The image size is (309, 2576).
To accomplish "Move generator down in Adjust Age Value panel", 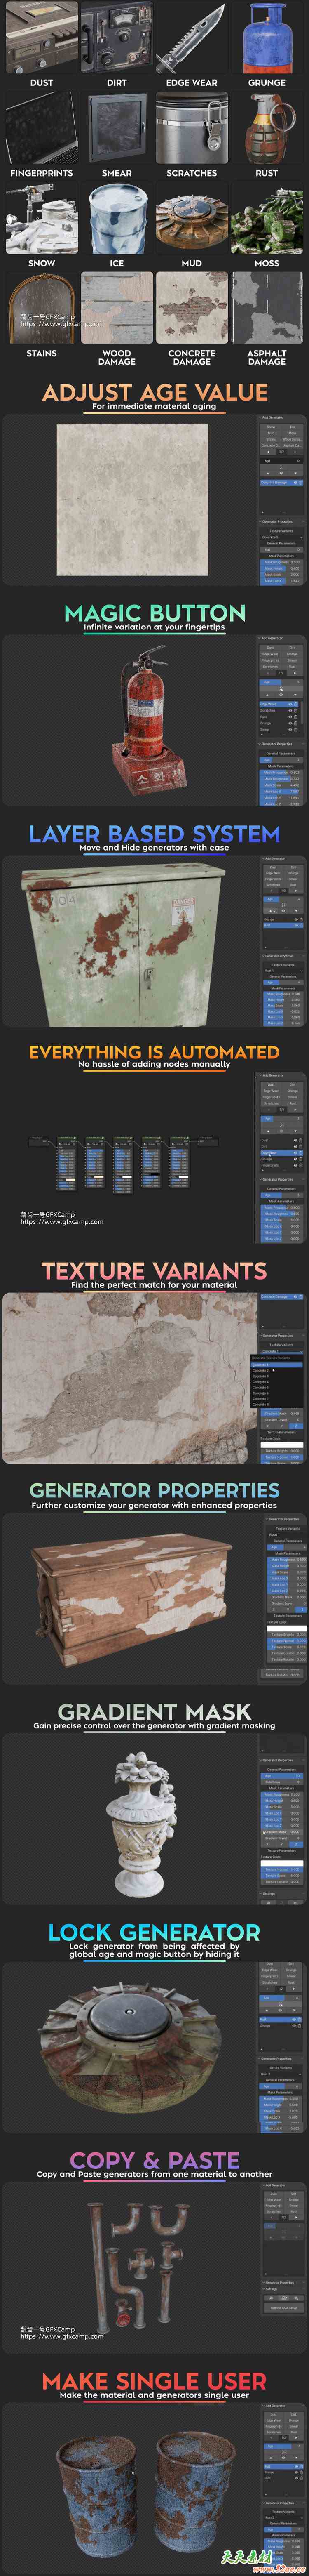I will 296,474.
